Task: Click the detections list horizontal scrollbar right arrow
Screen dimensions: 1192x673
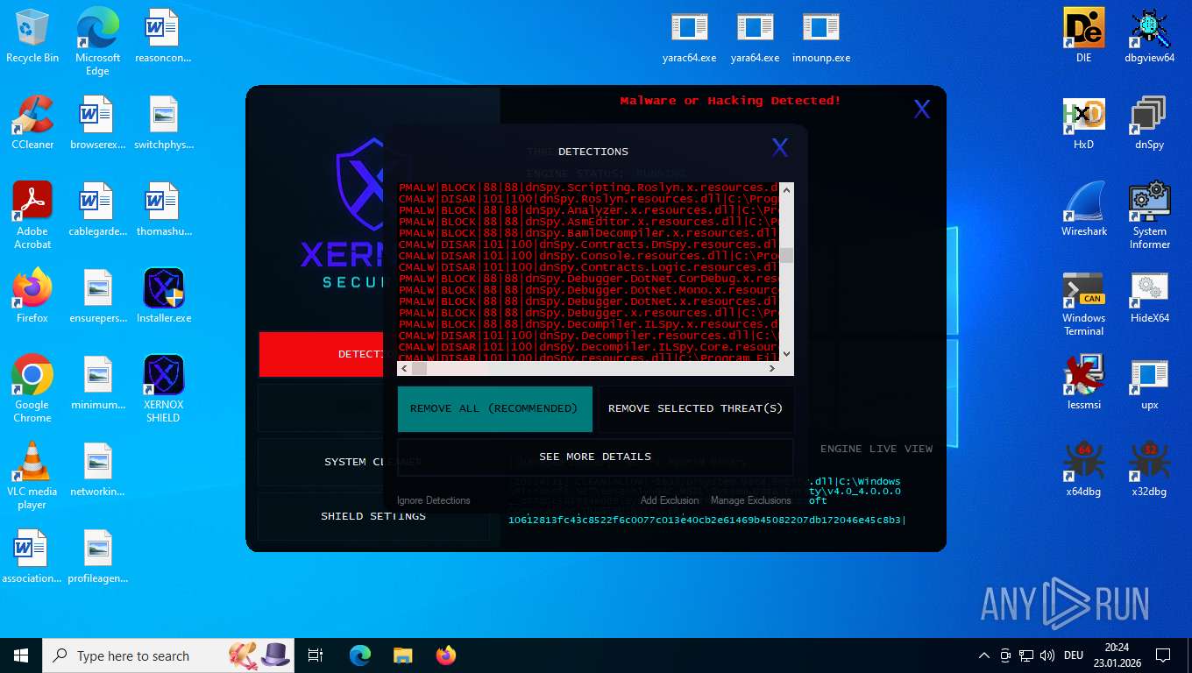Action: (772, 368)
